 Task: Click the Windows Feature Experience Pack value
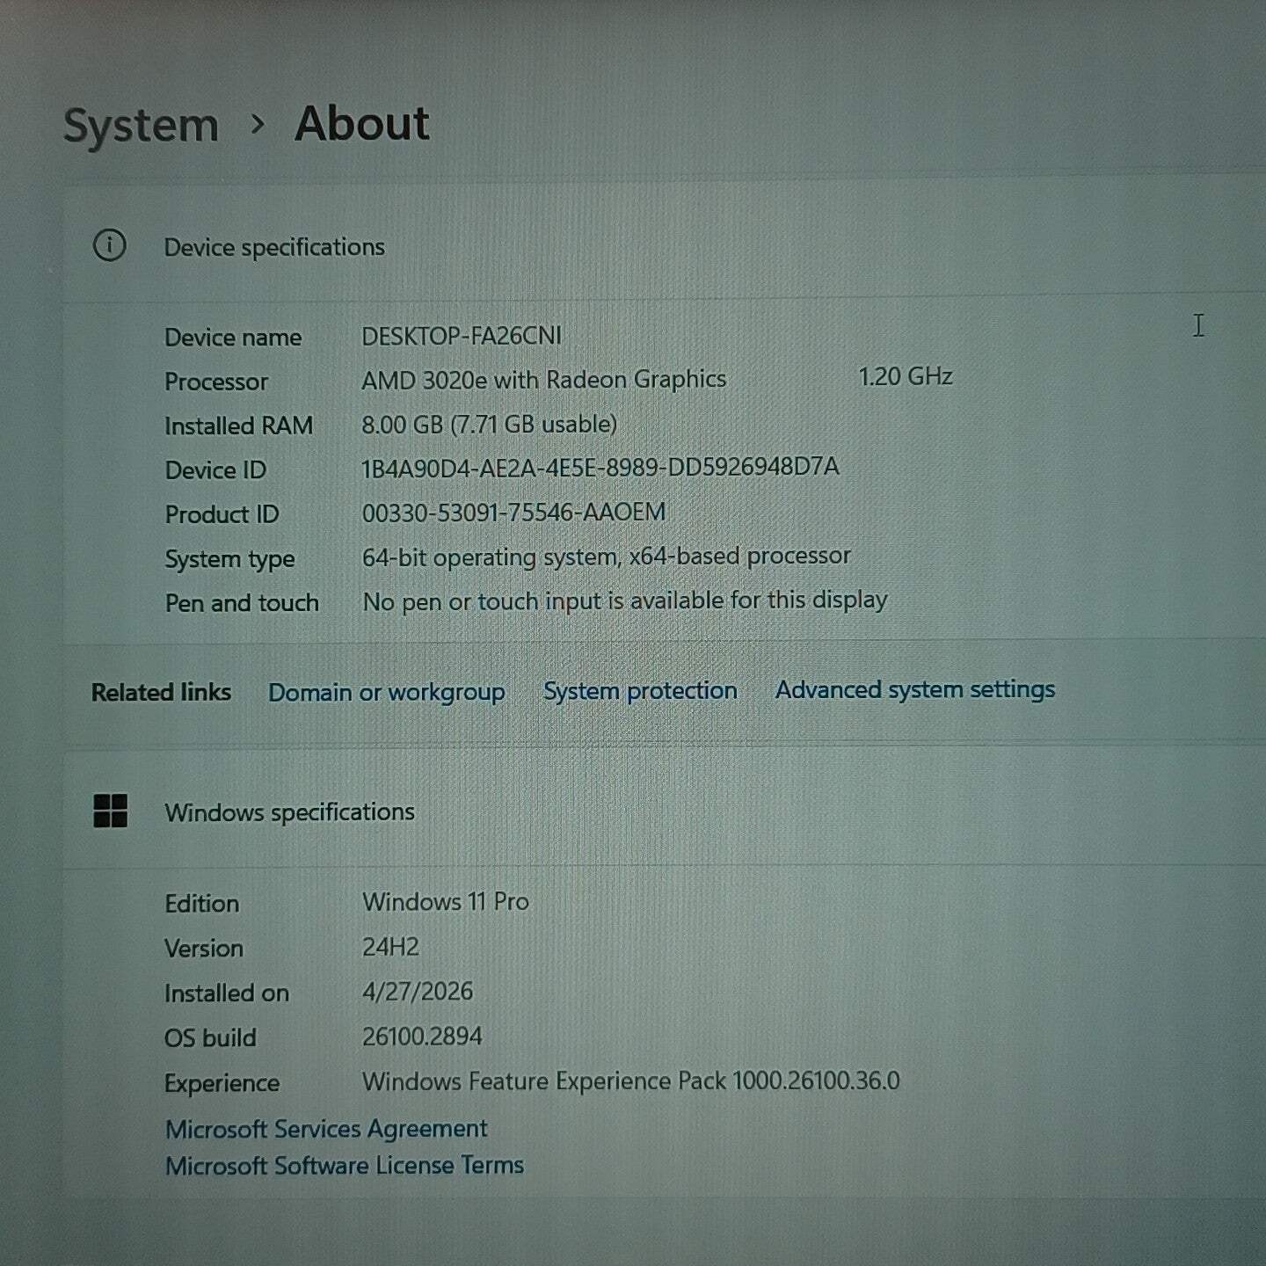631,1081
